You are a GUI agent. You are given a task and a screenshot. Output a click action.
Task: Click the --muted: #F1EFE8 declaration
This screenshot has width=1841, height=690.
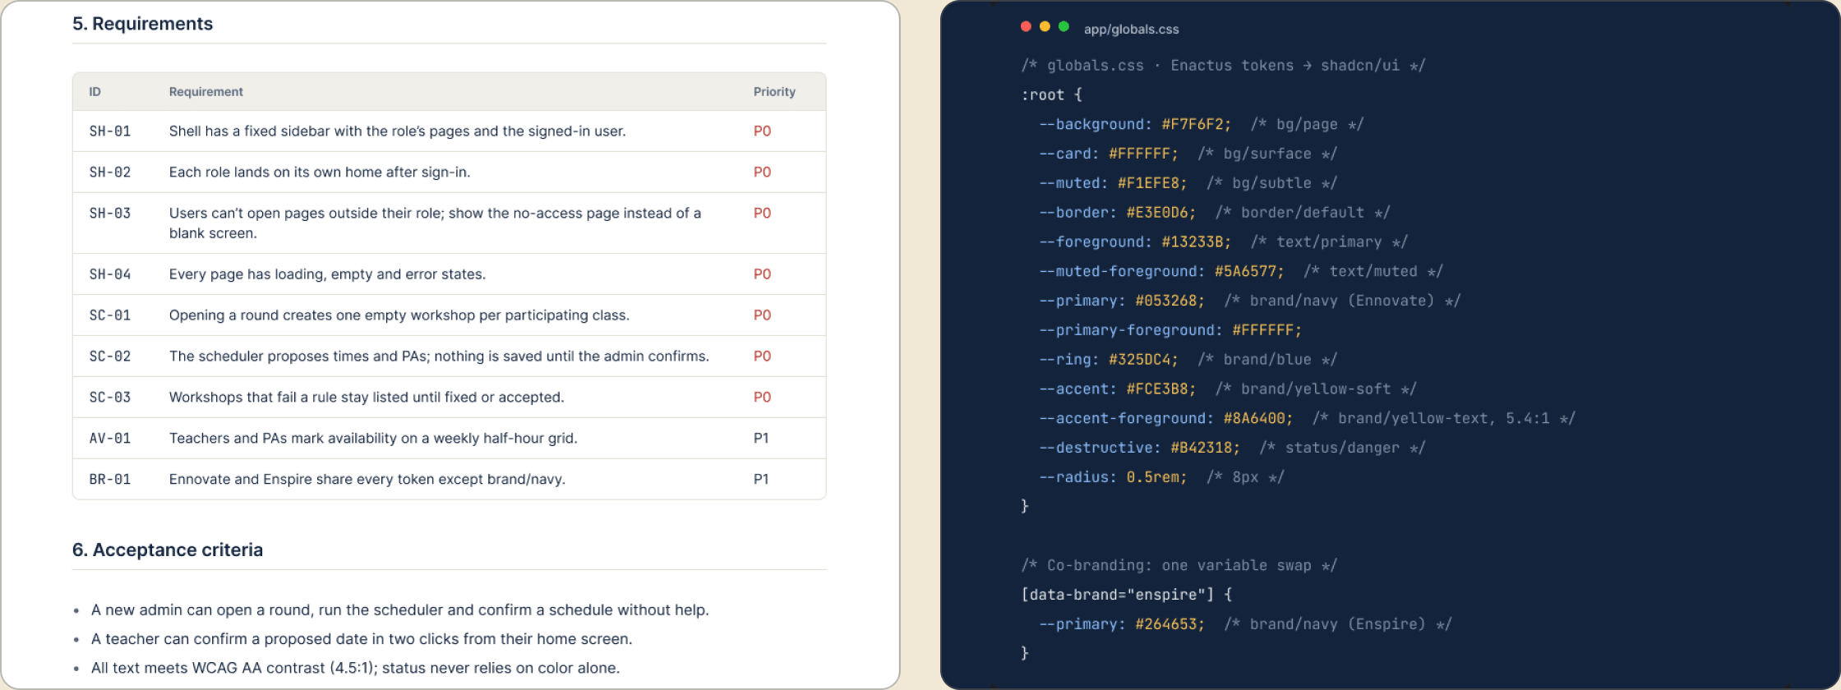pyautogui.click(x=1113, y=183)
